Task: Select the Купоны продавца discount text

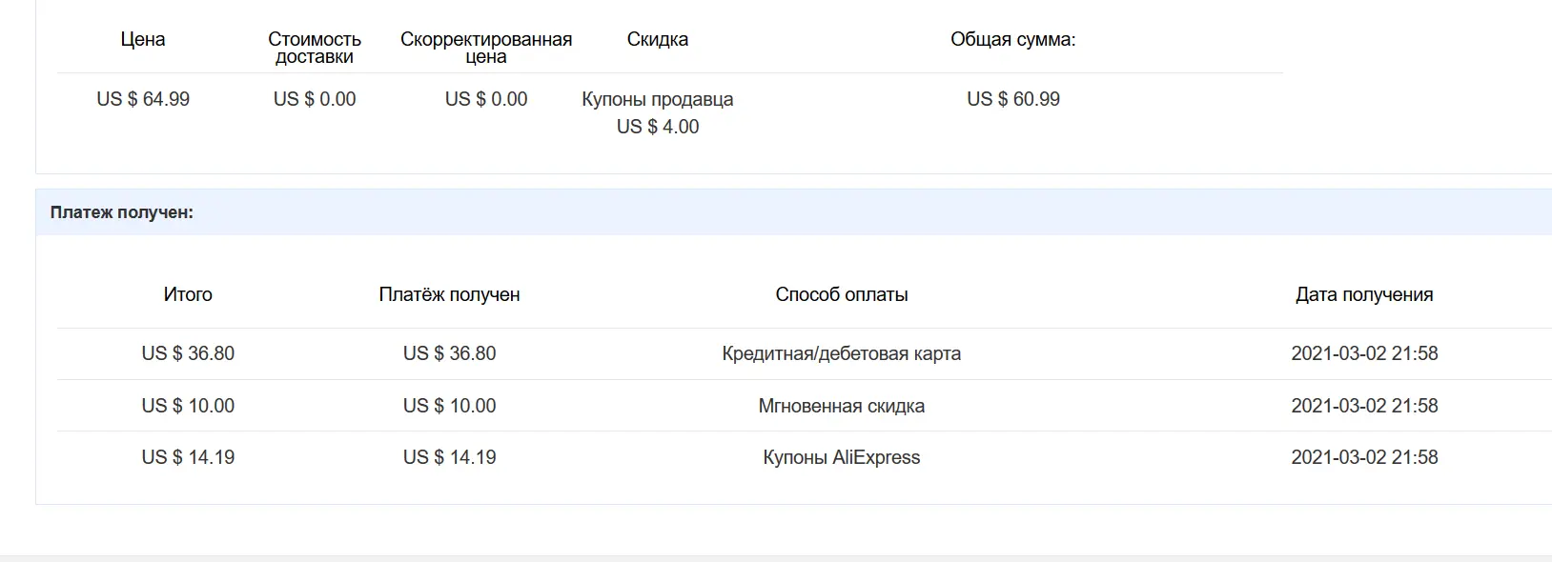Action: (x=658, y=99)
